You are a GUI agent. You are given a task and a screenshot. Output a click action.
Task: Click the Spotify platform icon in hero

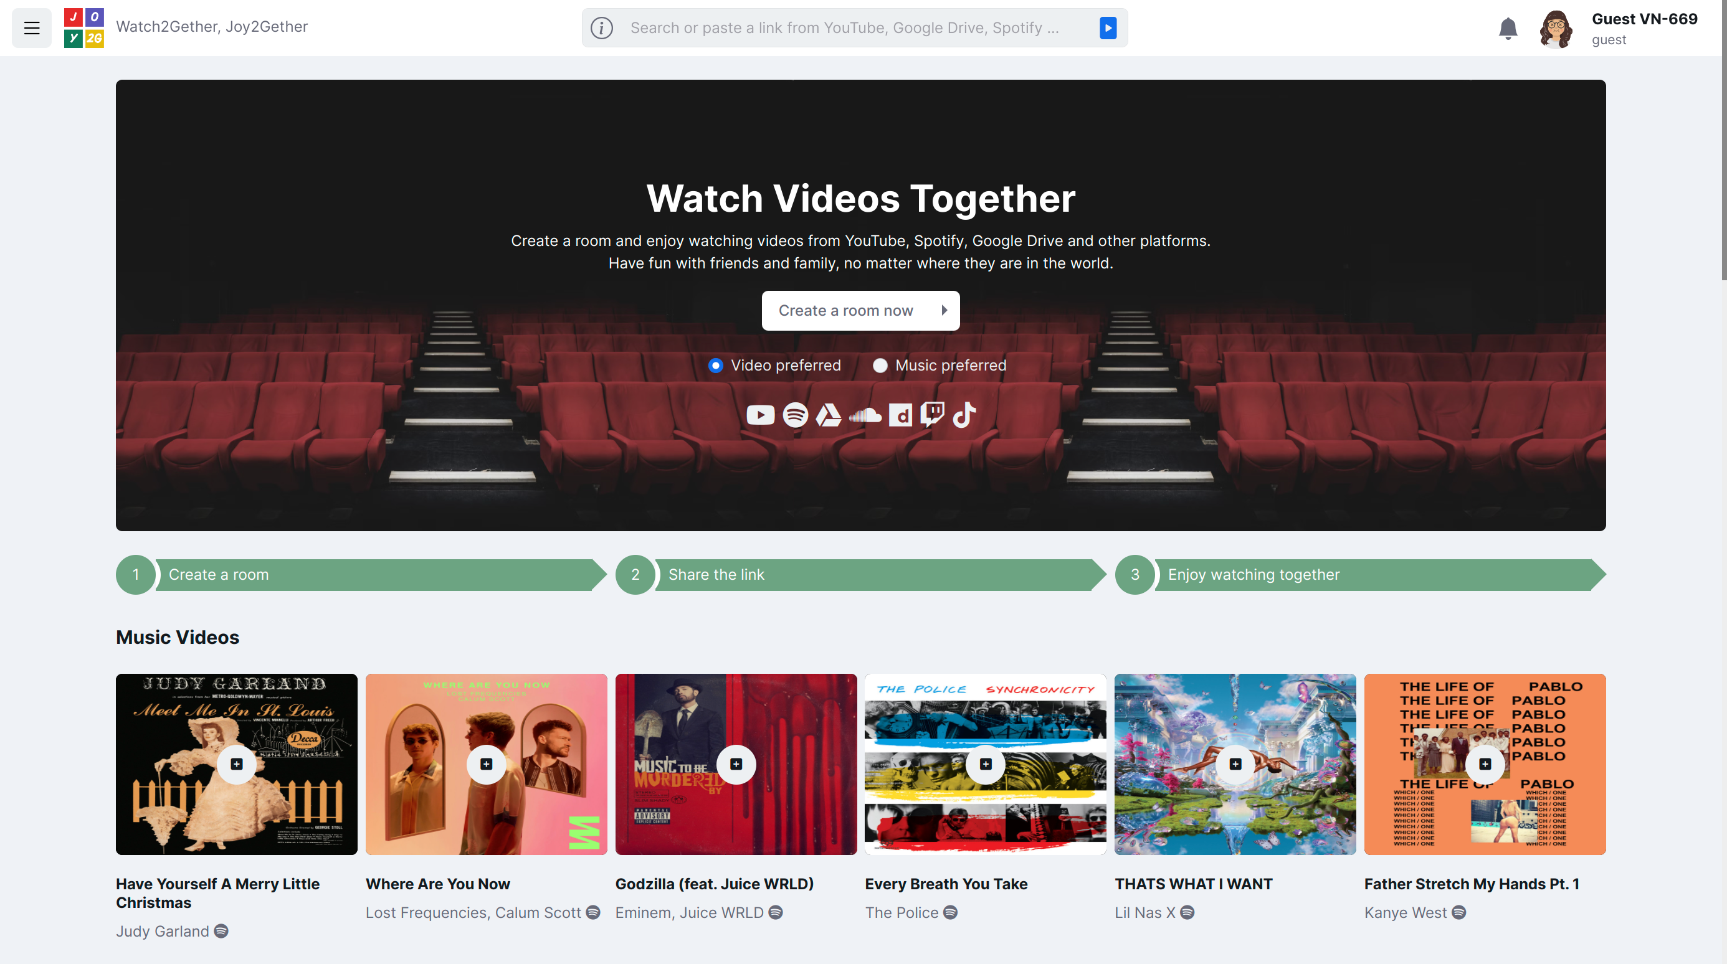pyautogui.click(x=795, y=415)
